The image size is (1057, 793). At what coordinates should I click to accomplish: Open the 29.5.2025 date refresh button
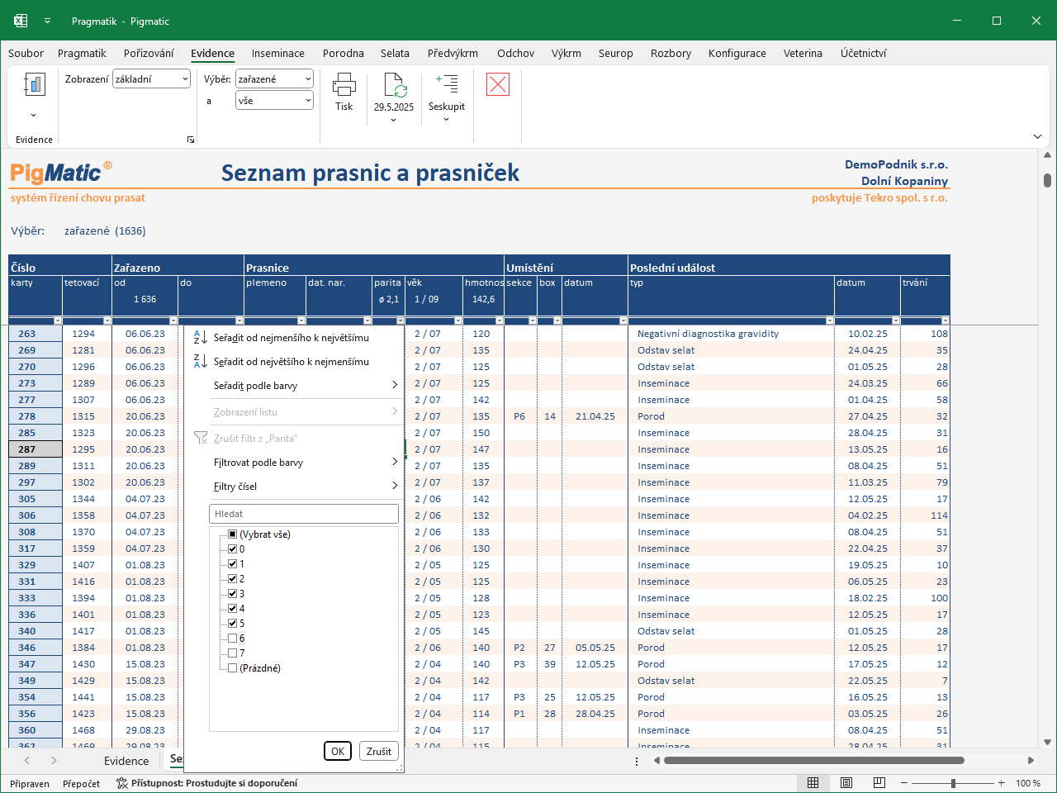click(393, 97)
